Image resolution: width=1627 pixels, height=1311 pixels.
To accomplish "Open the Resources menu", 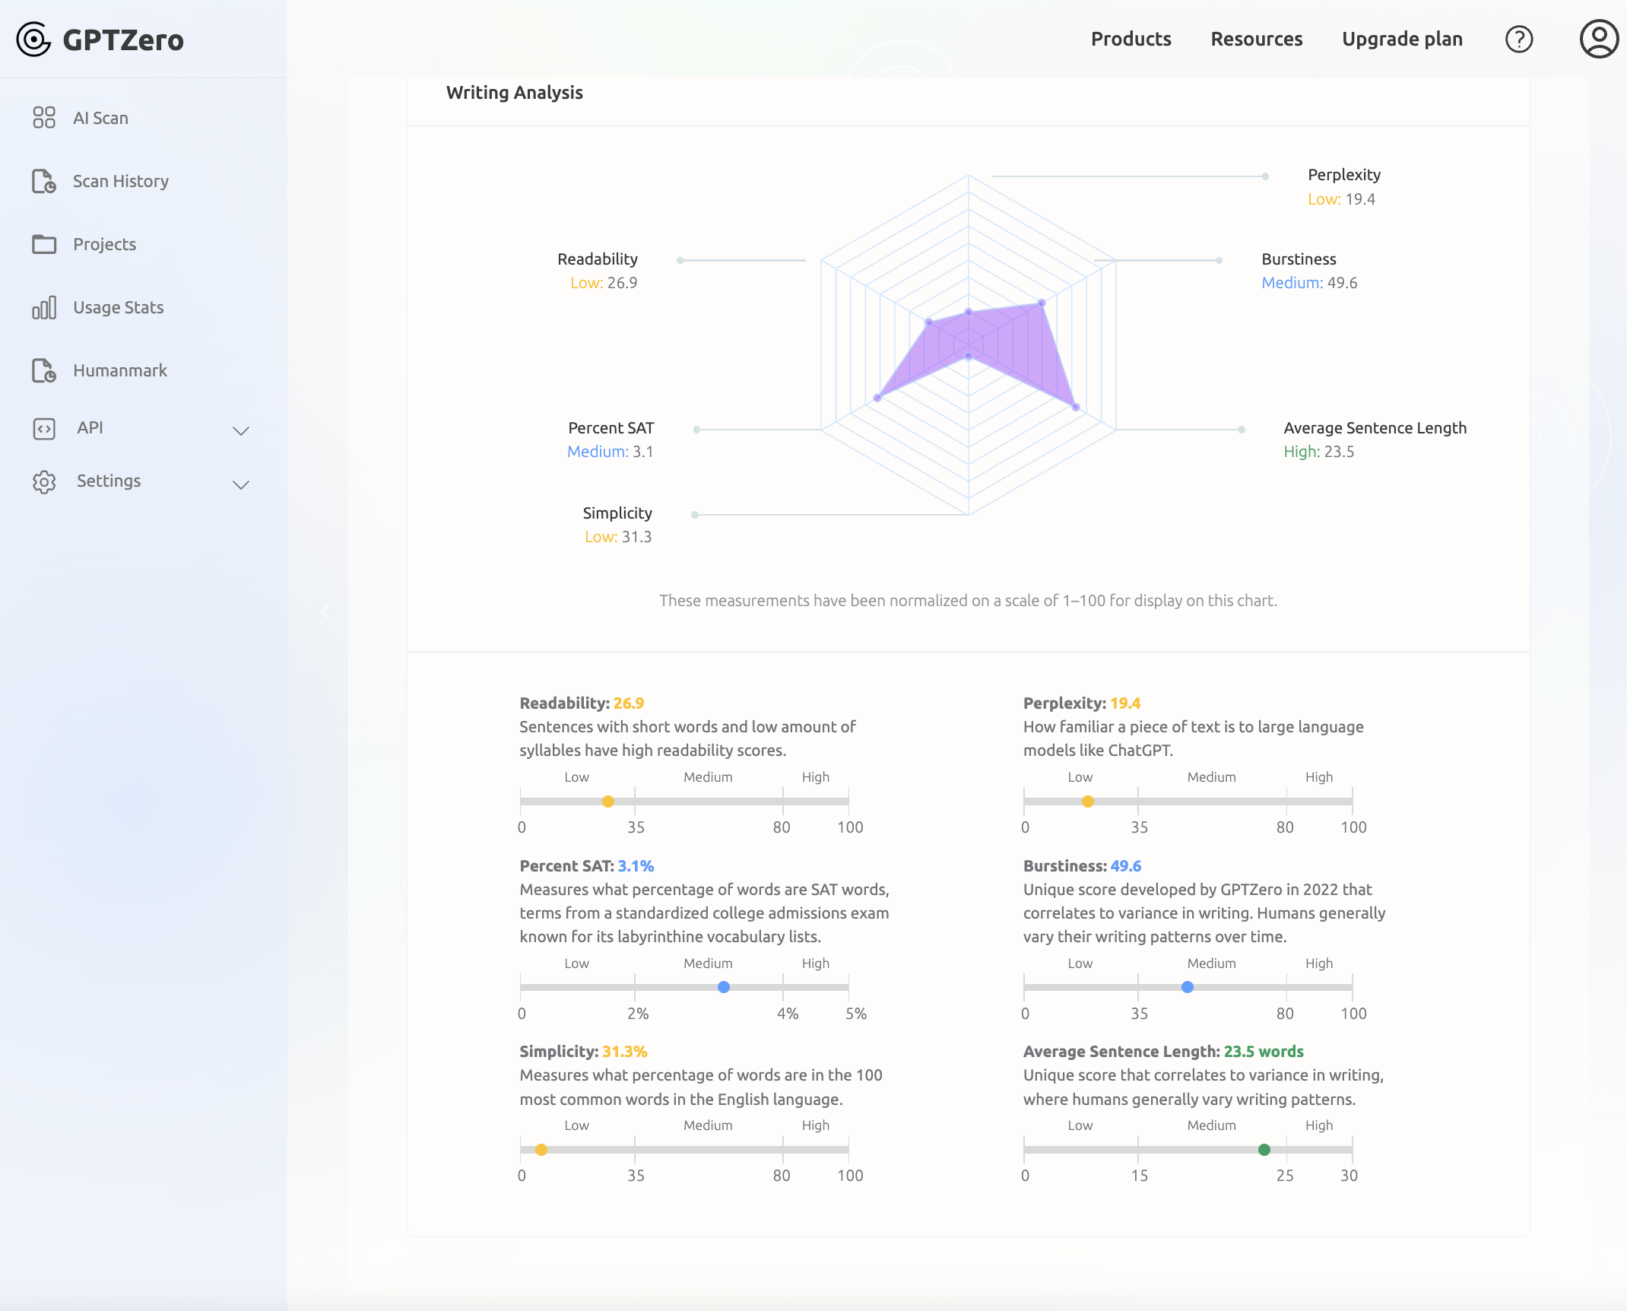I will click(x=1256, y=40).
